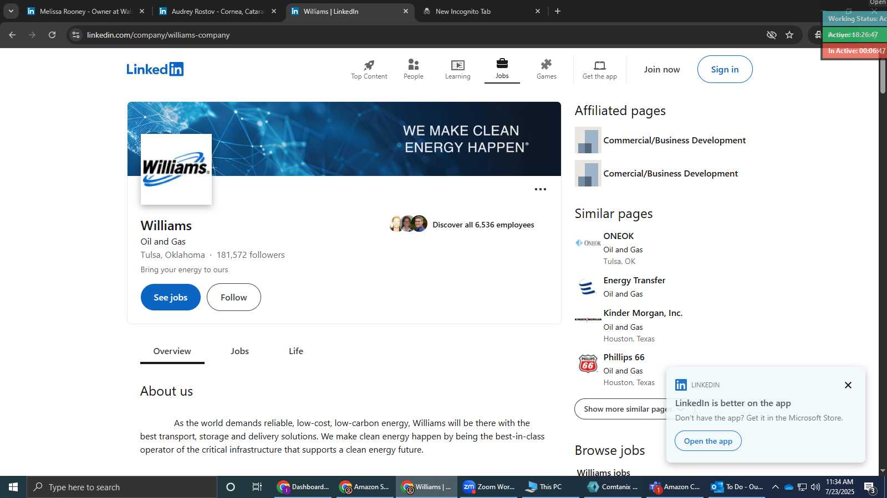Click the Phillips 66 logo

coord(588,364)
